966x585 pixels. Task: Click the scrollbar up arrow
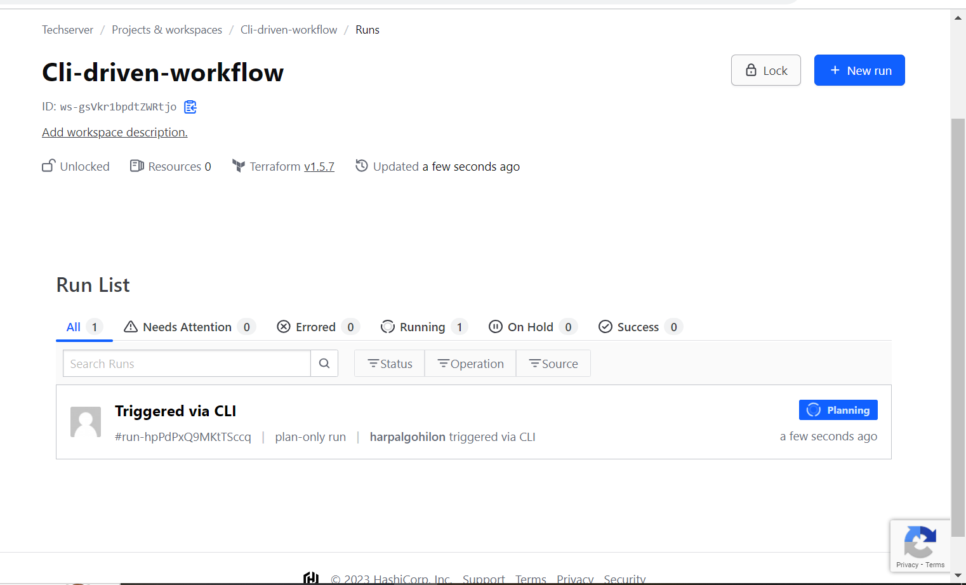(958, 17)
